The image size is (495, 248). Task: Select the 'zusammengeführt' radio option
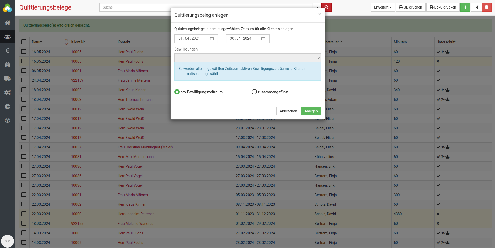coord(254,92)
